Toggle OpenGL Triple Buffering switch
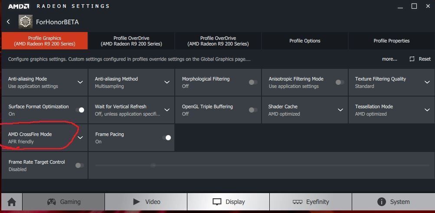This screenshot has width=435, height=213. pos(253,110)
